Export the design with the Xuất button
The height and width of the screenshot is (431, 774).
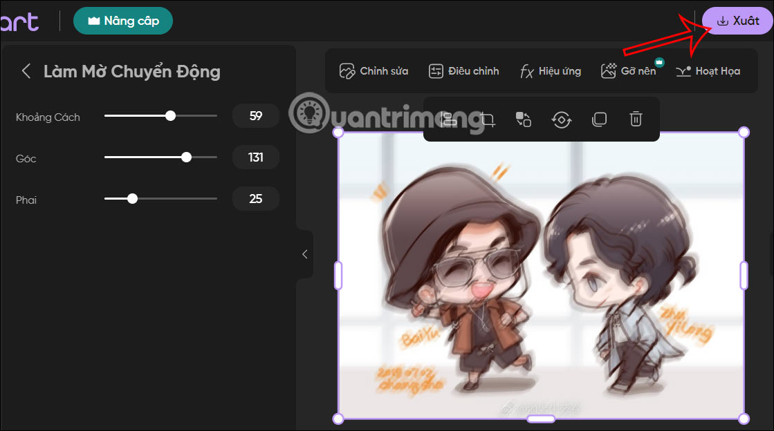tap(737, 20)
